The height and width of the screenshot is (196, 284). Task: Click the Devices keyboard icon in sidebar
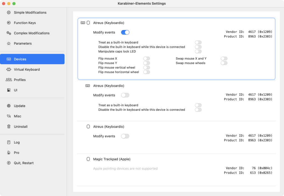[9, 59]
